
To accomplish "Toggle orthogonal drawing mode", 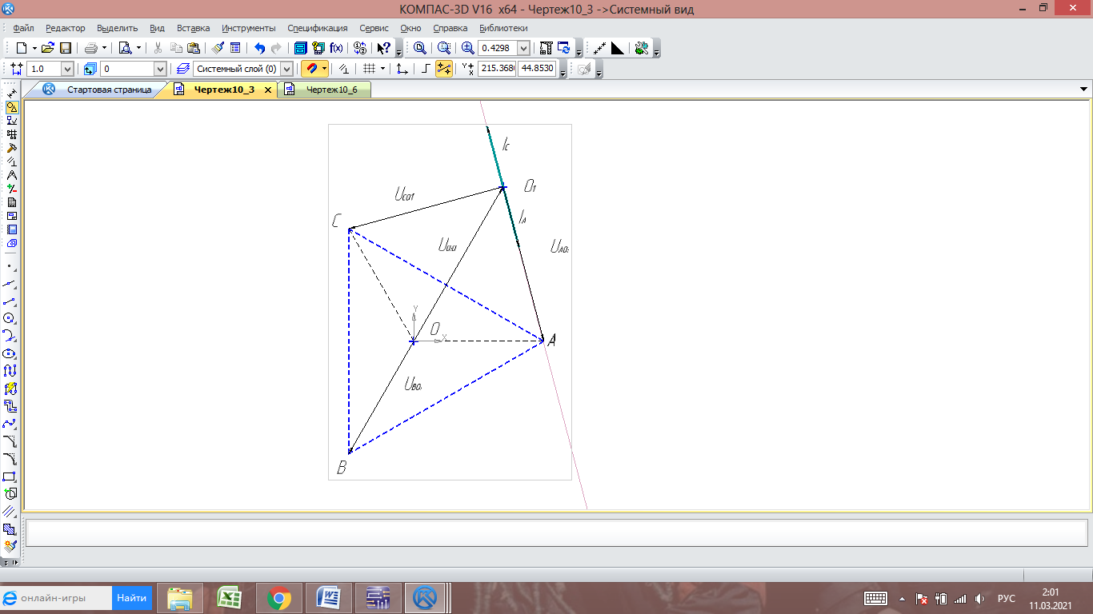I will coord(426,69).
